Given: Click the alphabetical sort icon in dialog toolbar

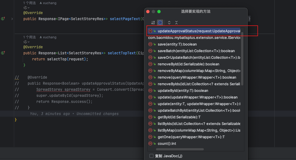Looking at the screenshot, I should (x=153, y=23).
